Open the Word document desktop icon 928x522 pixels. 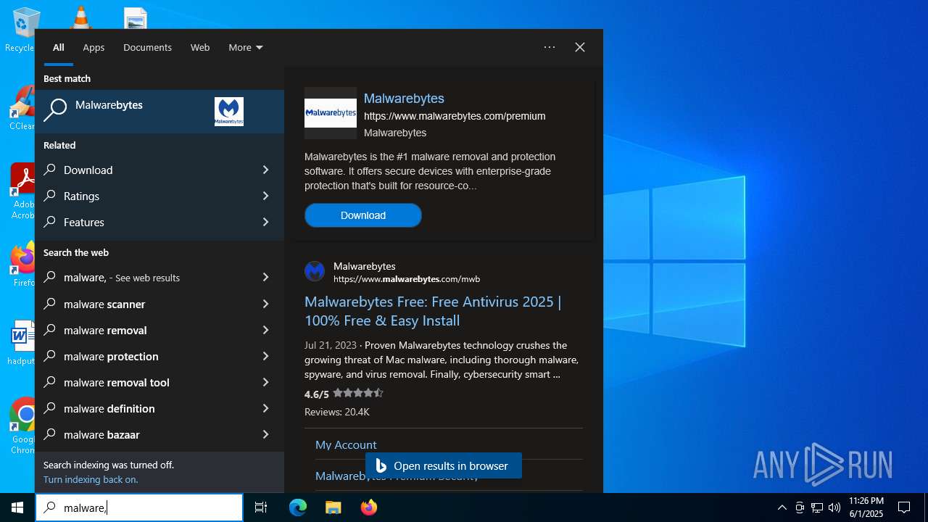(22, 342)
